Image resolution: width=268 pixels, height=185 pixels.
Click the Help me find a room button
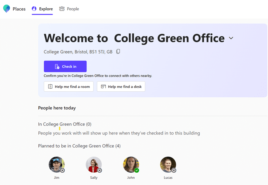(68, 87)
